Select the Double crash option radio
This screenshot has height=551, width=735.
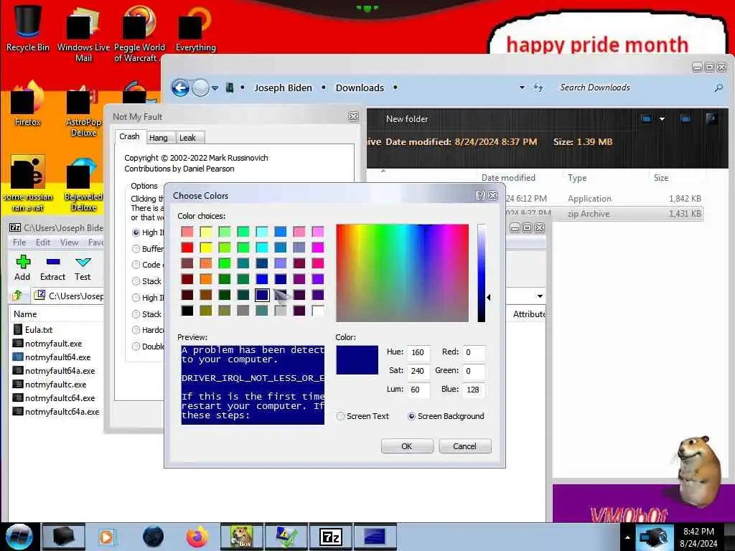pos(136,347)
